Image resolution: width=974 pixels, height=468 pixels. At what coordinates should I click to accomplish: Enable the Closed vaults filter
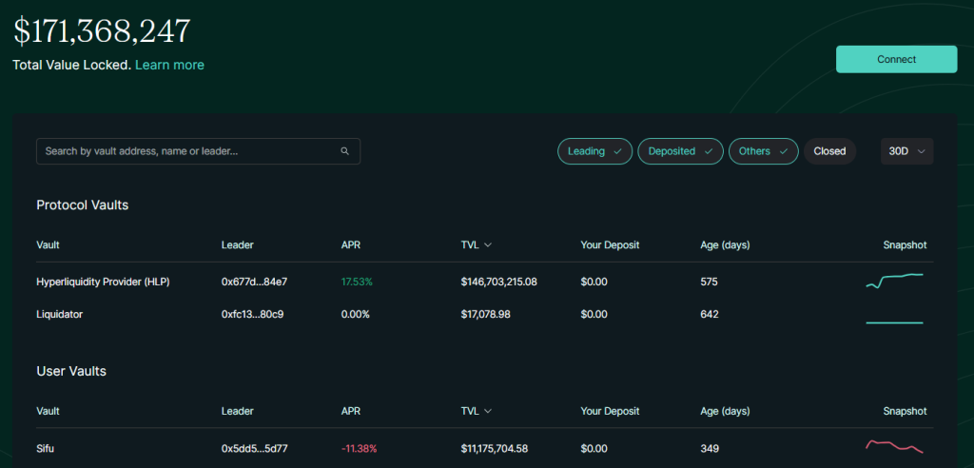coord(829,151)
